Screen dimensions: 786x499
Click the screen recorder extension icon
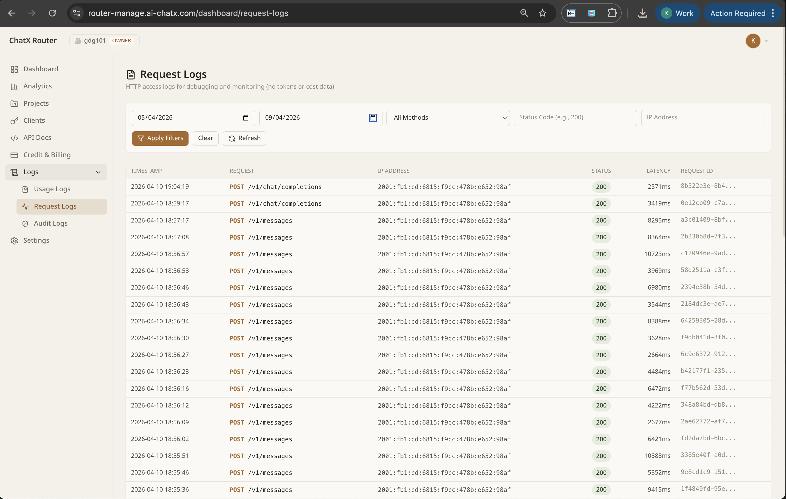click(591, 13)
